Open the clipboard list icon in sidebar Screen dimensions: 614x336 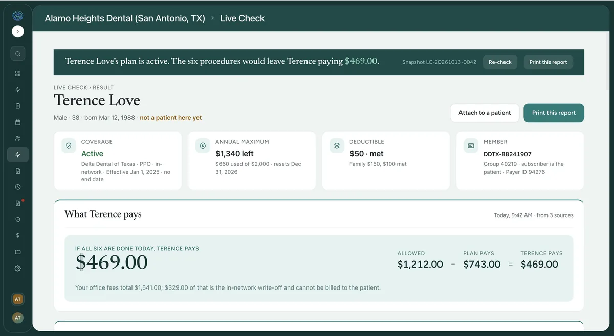(x=18, y=106)
